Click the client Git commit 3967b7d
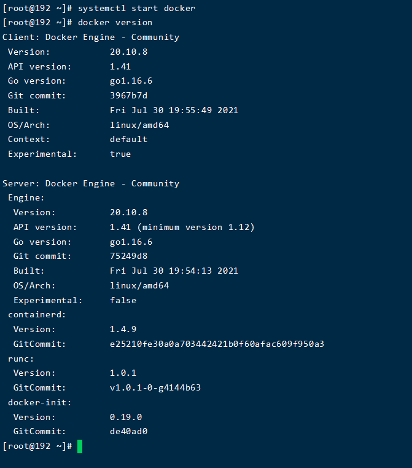Viewport: 412px width, 468px height. pyautogui.click(x=128, y=96)
